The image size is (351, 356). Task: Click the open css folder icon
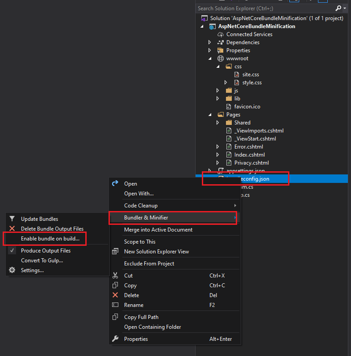pyautogui.click(x=229, y=66)
